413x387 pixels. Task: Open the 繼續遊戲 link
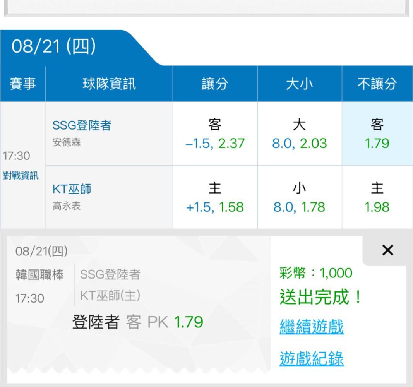pyautogui.click(x=312, y=327)
